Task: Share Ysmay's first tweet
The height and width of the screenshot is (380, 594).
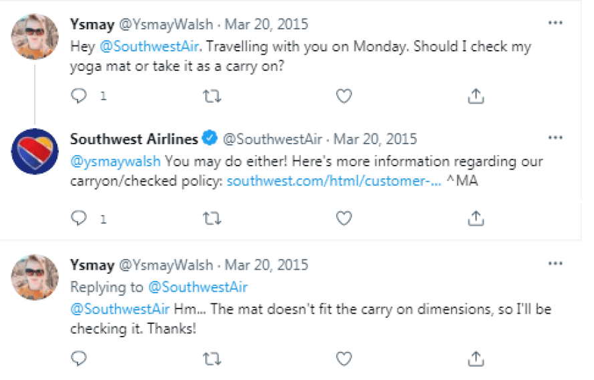Action: coord(476,96)
